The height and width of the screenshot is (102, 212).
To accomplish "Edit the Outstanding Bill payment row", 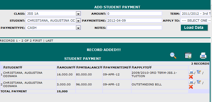I will pyautogui.click(x=199, y=82).
